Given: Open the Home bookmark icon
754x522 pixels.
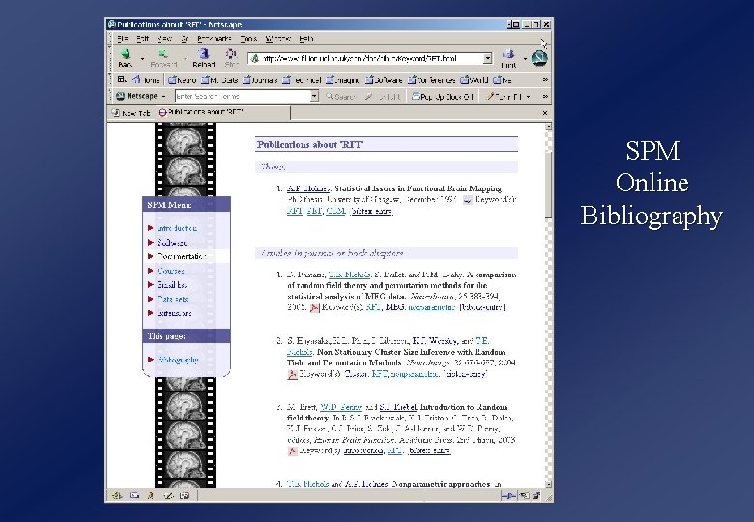Looking at the screenshot, I should [146, 80].
